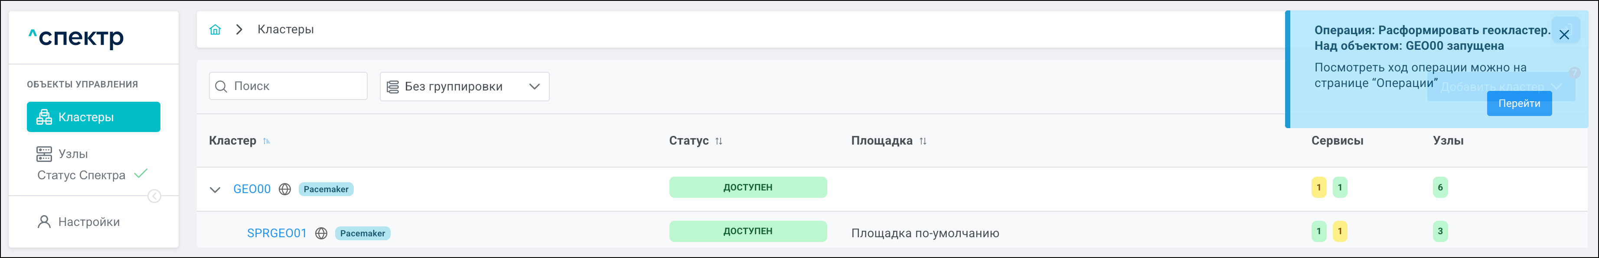1599x258 pixels.
Task: Go to Узлы in the sidebar
Action: click(x=73, y=154)
